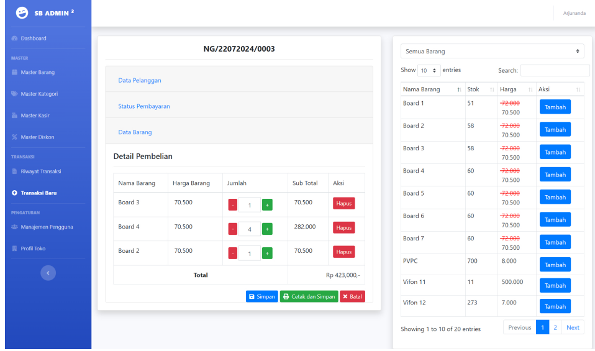Open the Show entries count dropdown

point(429,71)
